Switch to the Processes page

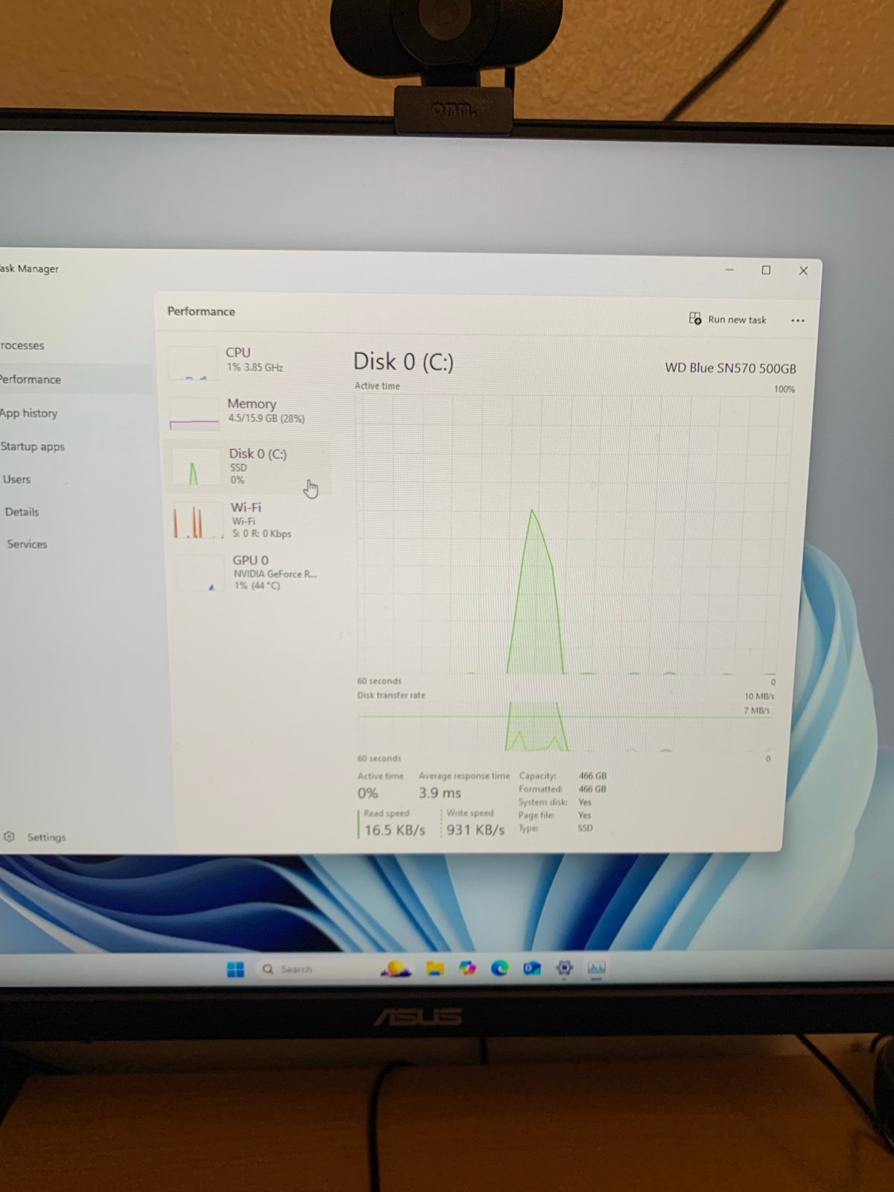tap(22, 346)
